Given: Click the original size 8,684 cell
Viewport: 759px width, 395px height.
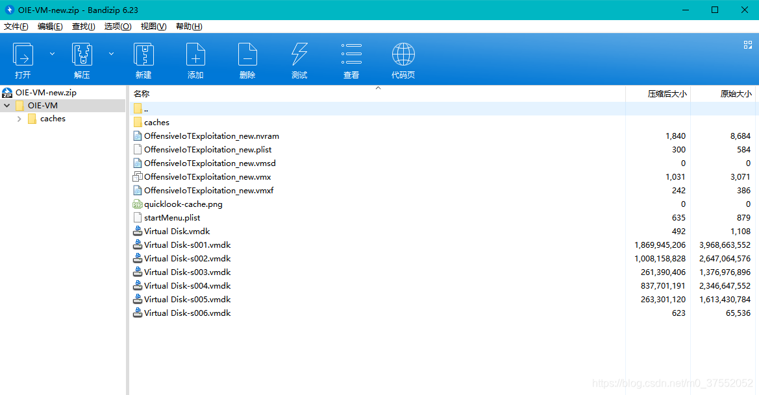Looking at the screenshot, I should (741, 136).
